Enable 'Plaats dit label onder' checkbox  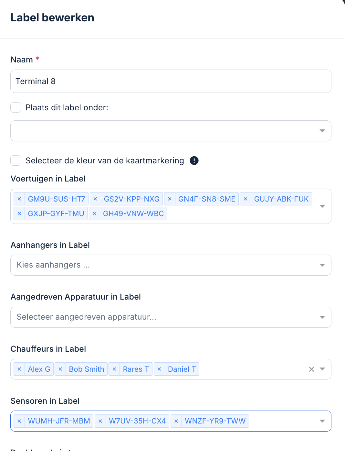[16, 107]
